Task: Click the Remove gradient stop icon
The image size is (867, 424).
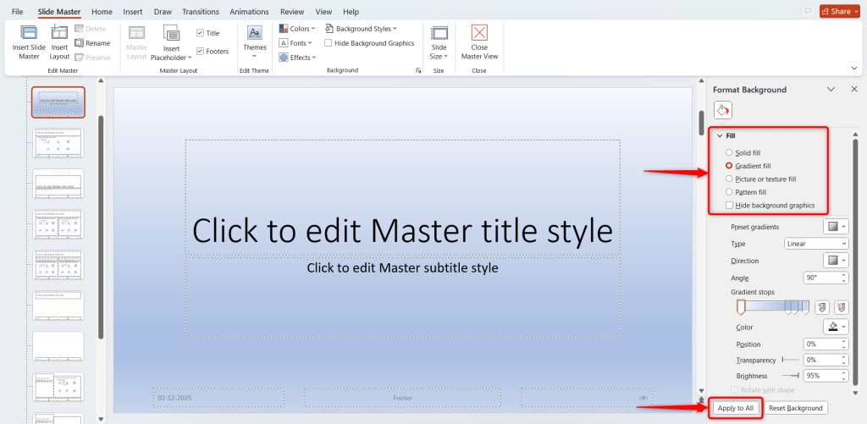Action: pos(841,307)
